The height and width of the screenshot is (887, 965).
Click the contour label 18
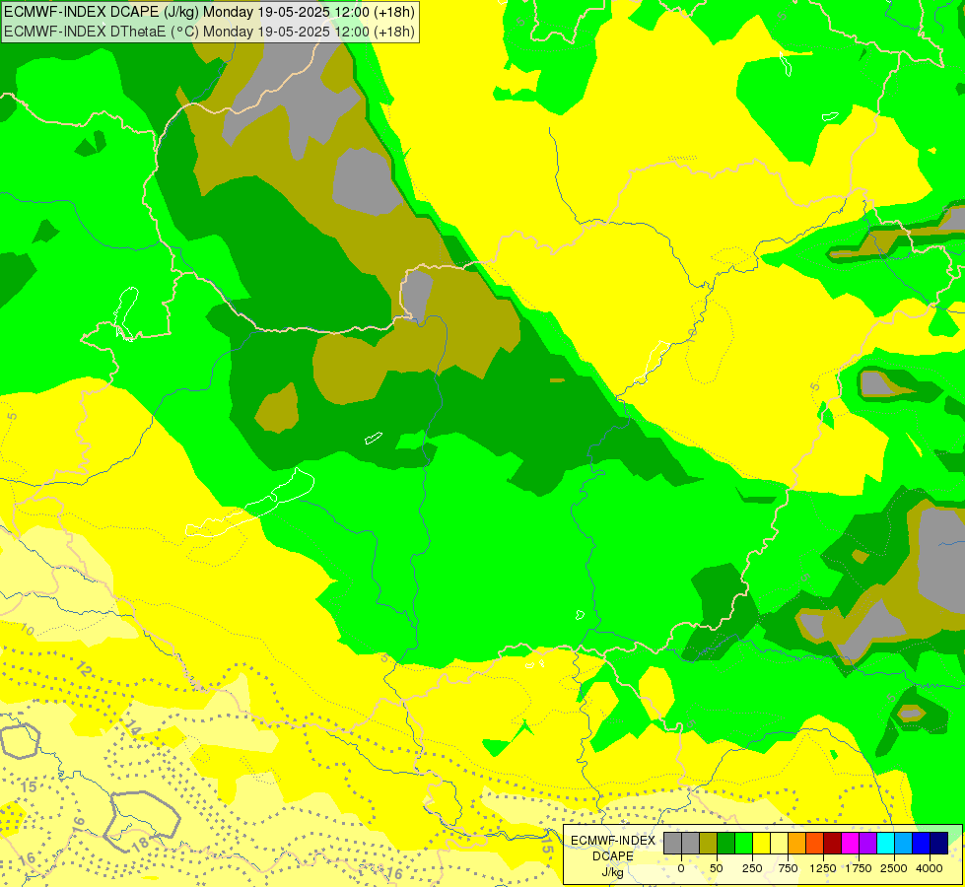click(x=140, y=843)
